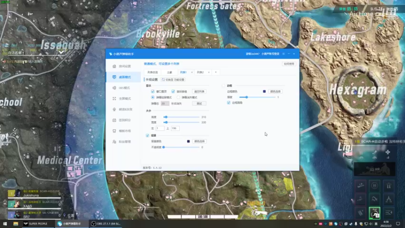Open the hamburger menu in blue title bar
405x228 pixels.
283,54
